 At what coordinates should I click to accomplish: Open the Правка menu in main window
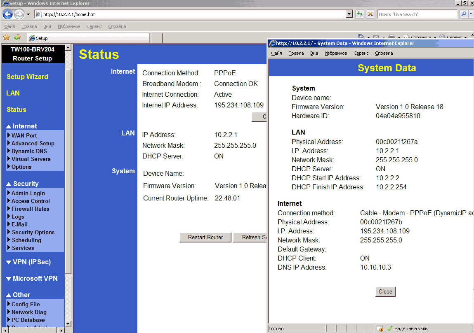(x=29, y=26)
